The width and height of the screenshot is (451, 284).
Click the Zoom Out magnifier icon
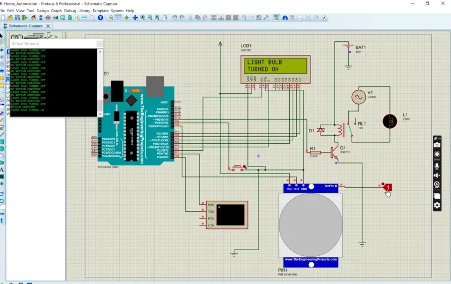[x=150, y=18]
